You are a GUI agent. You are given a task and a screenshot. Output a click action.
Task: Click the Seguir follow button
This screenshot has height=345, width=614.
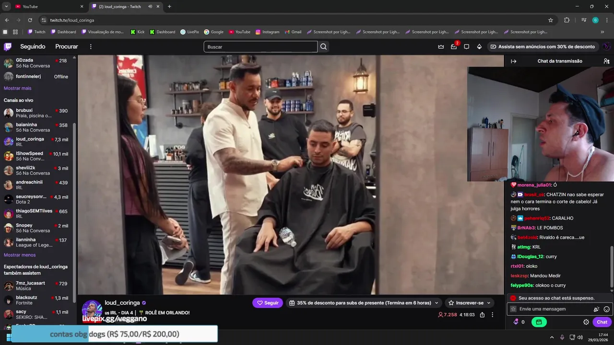click(x=268, y=303)
